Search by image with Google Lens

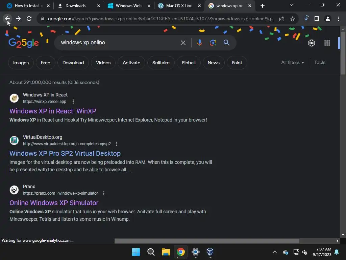[213, 43]
